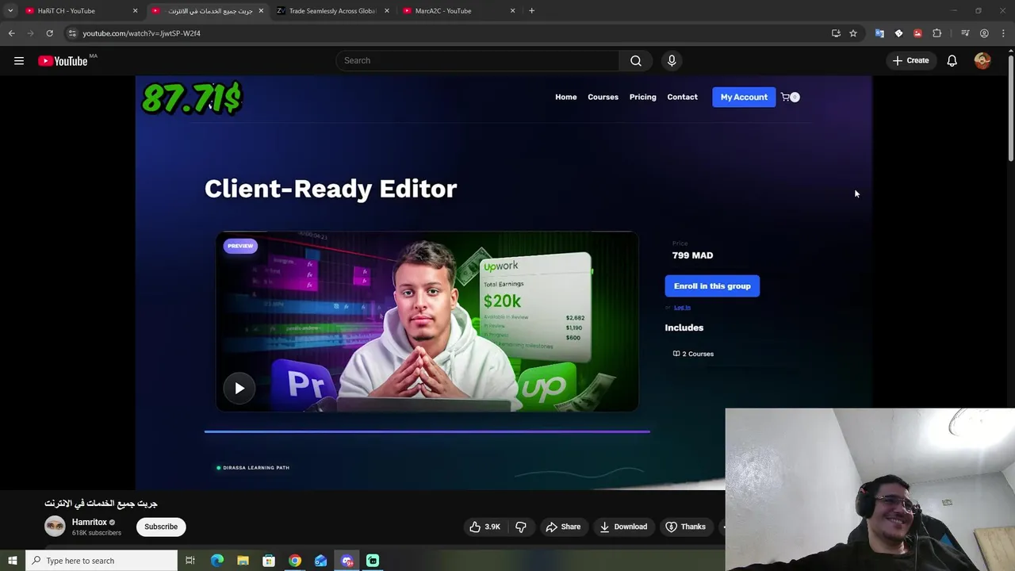Close the MarcA2C YouTube tab
Viewport: 1015px width, 571px height.
click(512, 11)
